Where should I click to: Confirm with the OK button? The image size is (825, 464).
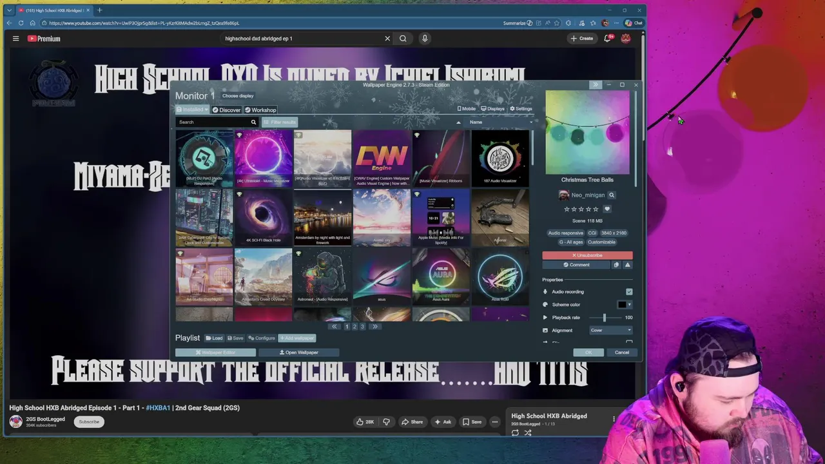[x=588, y=353]
